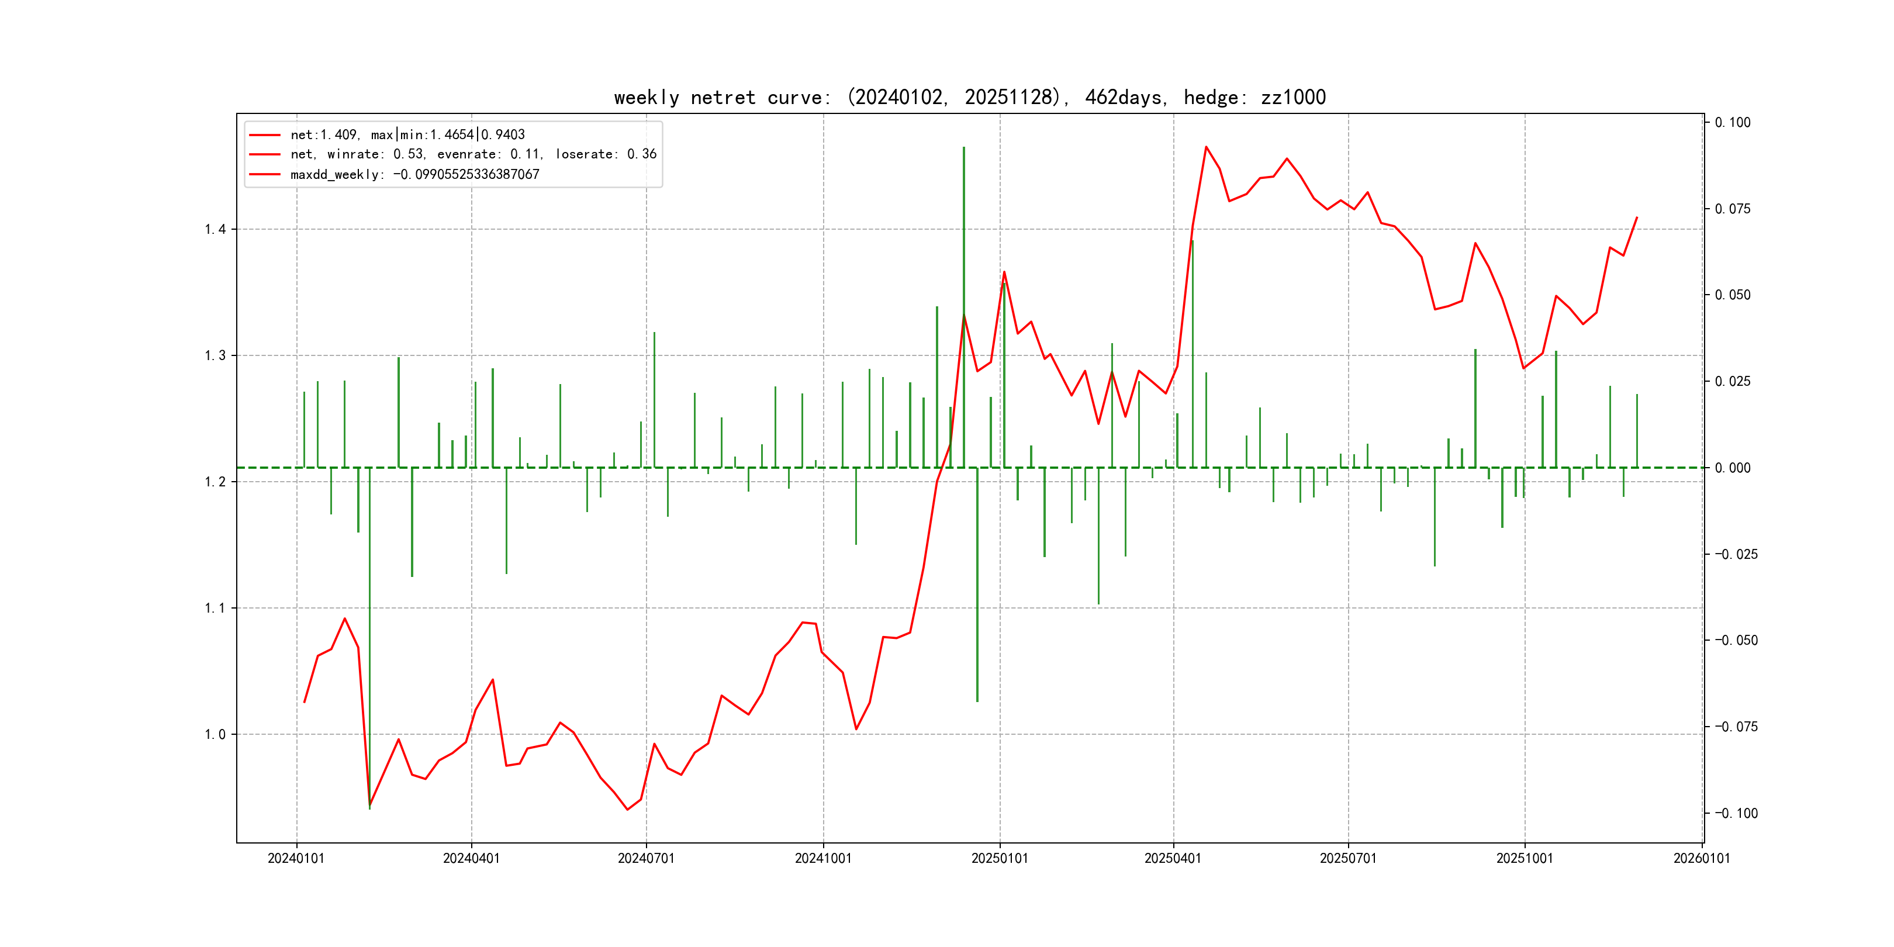The image size is (1894, 947).
Task: Click the 1.4 left axis tick label
Action: coord(215,229)
